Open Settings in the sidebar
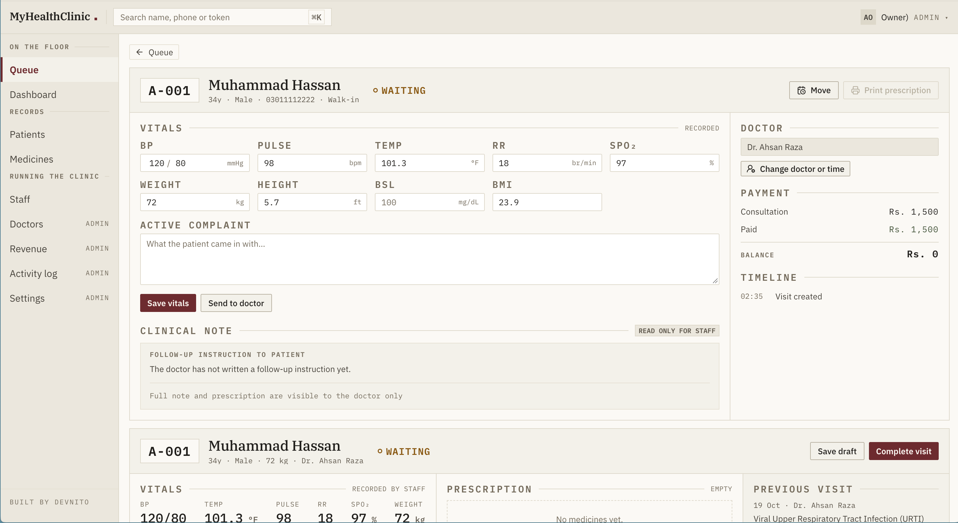Screen dimensions: 958x523 tap(59, 298)
